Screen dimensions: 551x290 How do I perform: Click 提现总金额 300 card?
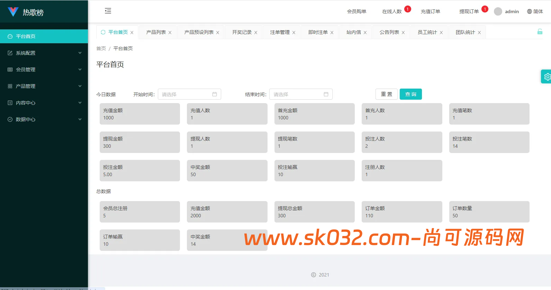click(x=315, y=212)
